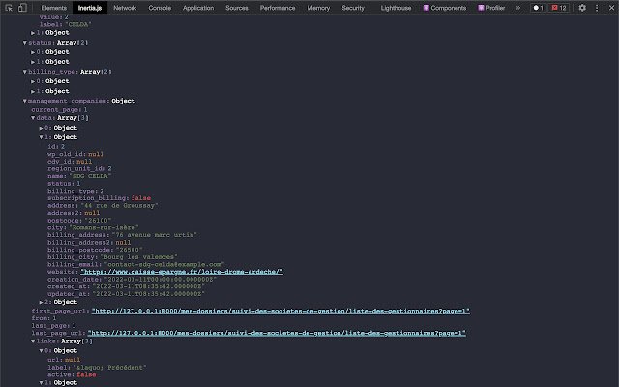Collapse the status Array[2] node
619x387 pixels.
[x=25, y=43]
